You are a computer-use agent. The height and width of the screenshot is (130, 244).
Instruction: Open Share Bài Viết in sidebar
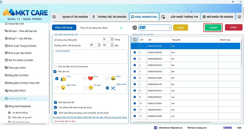pos(17,24)
